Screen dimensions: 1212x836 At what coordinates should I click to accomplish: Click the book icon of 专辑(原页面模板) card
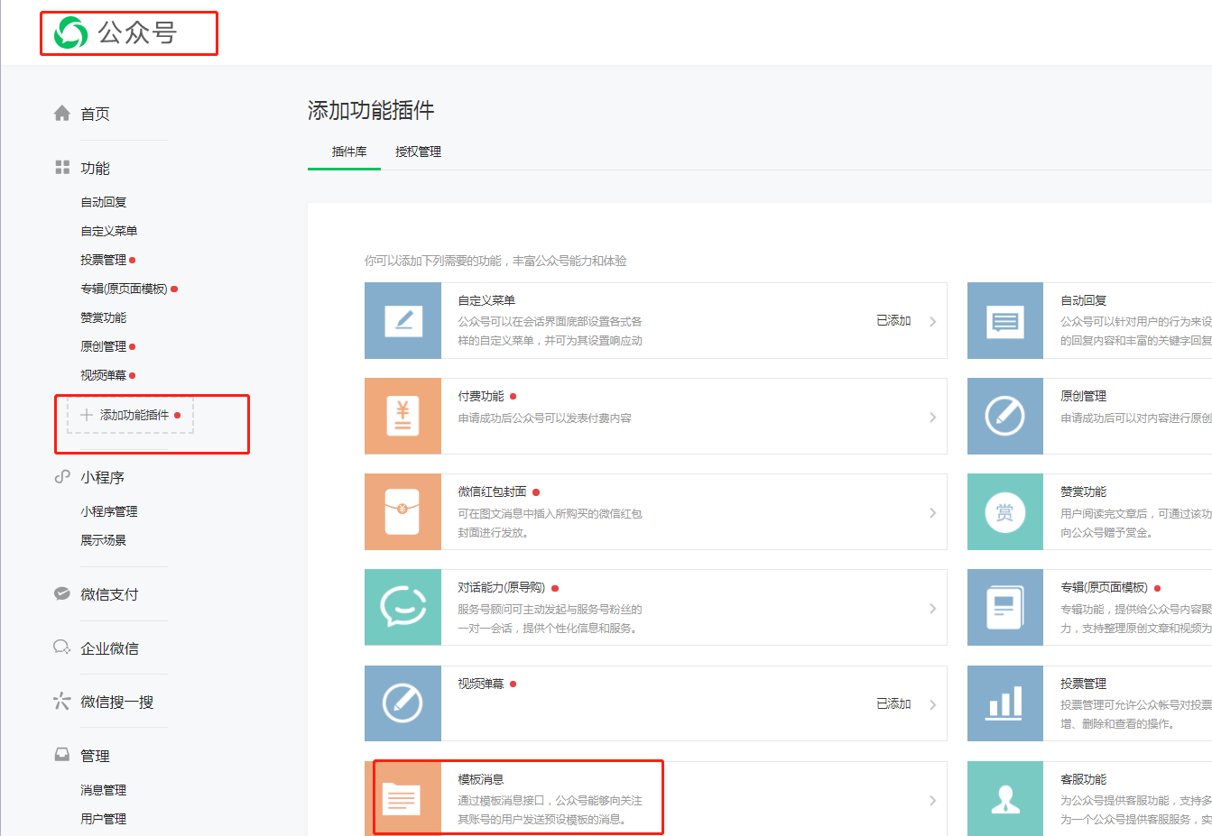(x=1004, y=608)
